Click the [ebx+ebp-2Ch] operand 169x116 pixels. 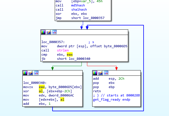click(59, 91)
